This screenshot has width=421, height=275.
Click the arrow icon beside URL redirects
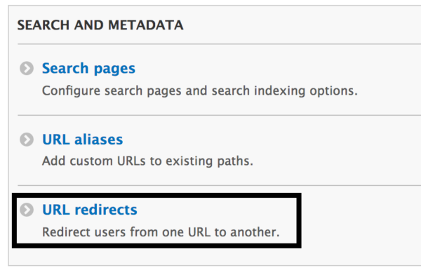[x=27, y=210]
